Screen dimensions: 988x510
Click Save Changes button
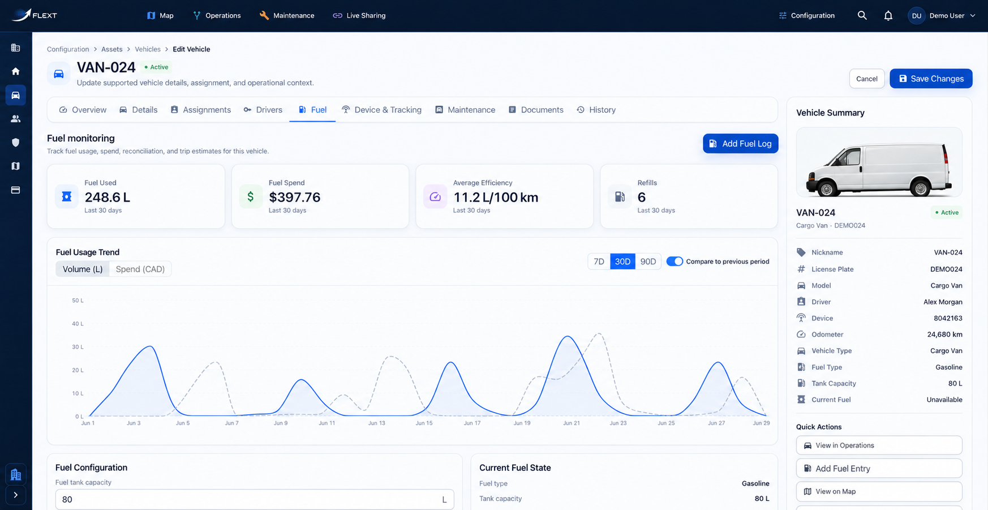pyautogui.click(x=931, y=79)
